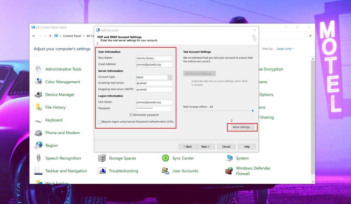Image resolution: width=351 pixels, height=204 pixels.
Task: Open Device Manager icon in Control Panel
Action: 39,95
